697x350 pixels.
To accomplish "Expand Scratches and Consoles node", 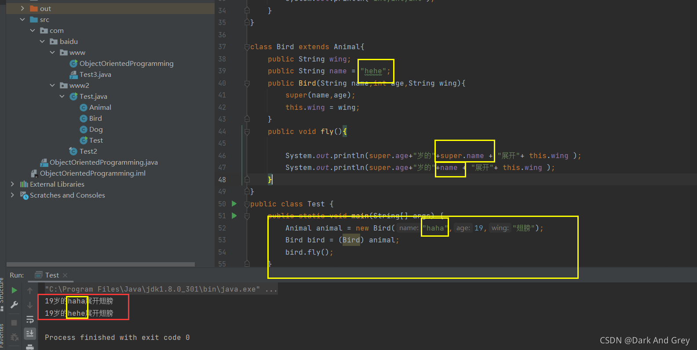I will pyautogui.click(x=12, y=195).
